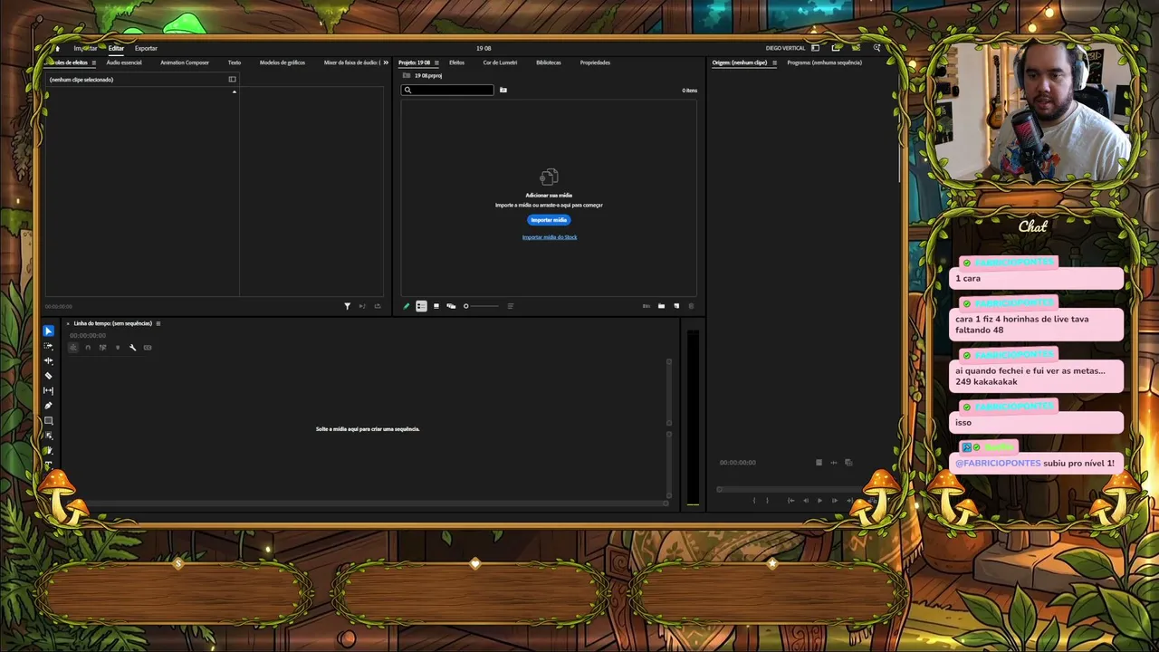Toggle snap magnet in timeline
Viewport: 1159px width, 652px height.
[x=88, y=348]
